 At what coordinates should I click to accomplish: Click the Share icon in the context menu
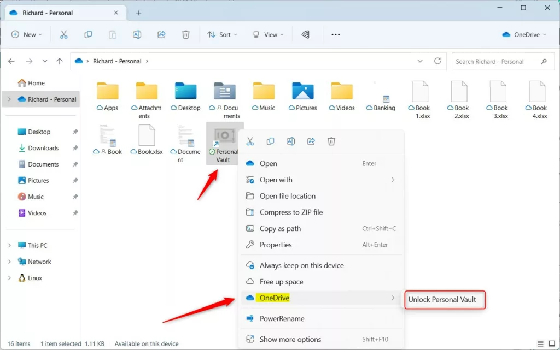click(311, 141)
